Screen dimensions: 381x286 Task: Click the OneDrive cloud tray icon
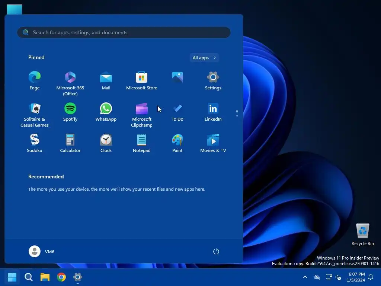pos(317,277)
